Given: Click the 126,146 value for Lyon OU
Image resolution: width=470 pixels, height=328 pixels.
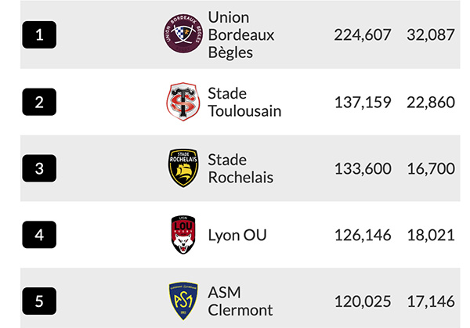Looking at the screenshot, I should (x=363, y=235).
